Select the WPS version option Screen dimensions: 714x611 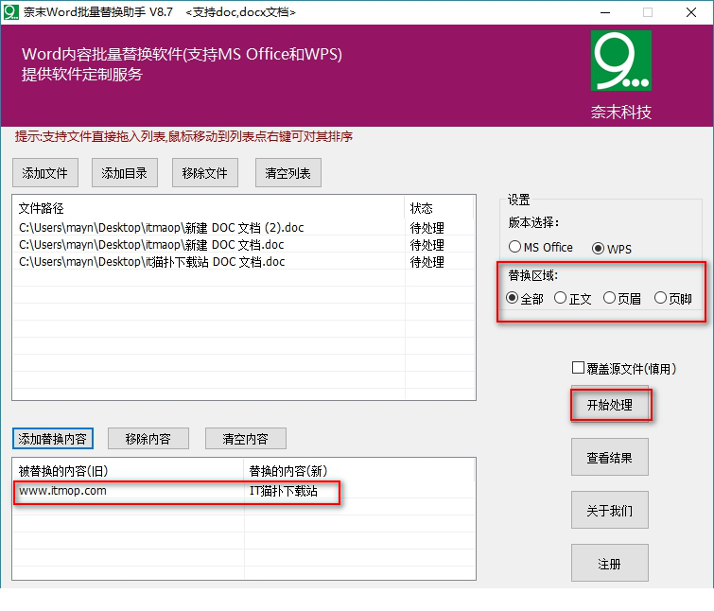(599, 248)
